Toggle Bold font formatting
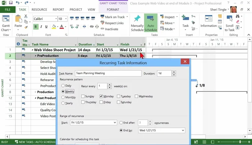 tap(36, 27)
